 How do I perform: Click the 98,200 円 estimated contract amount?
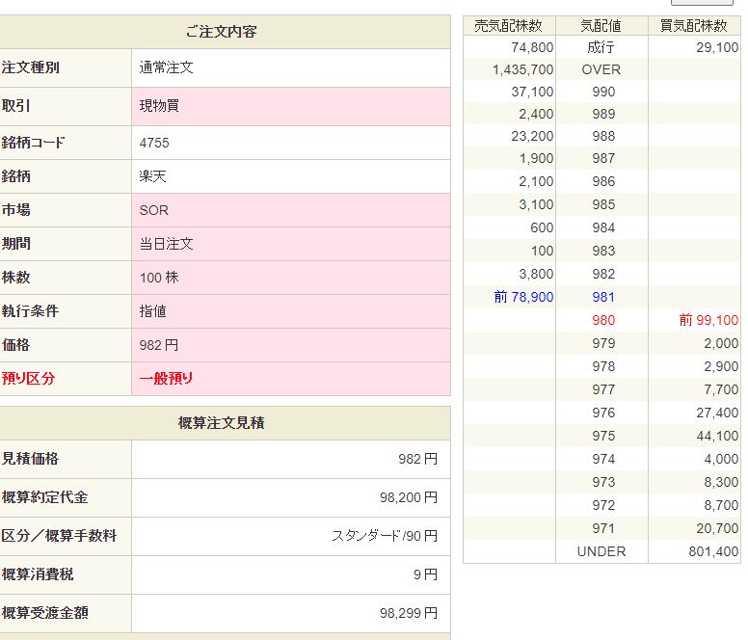[x=409, y=498]
